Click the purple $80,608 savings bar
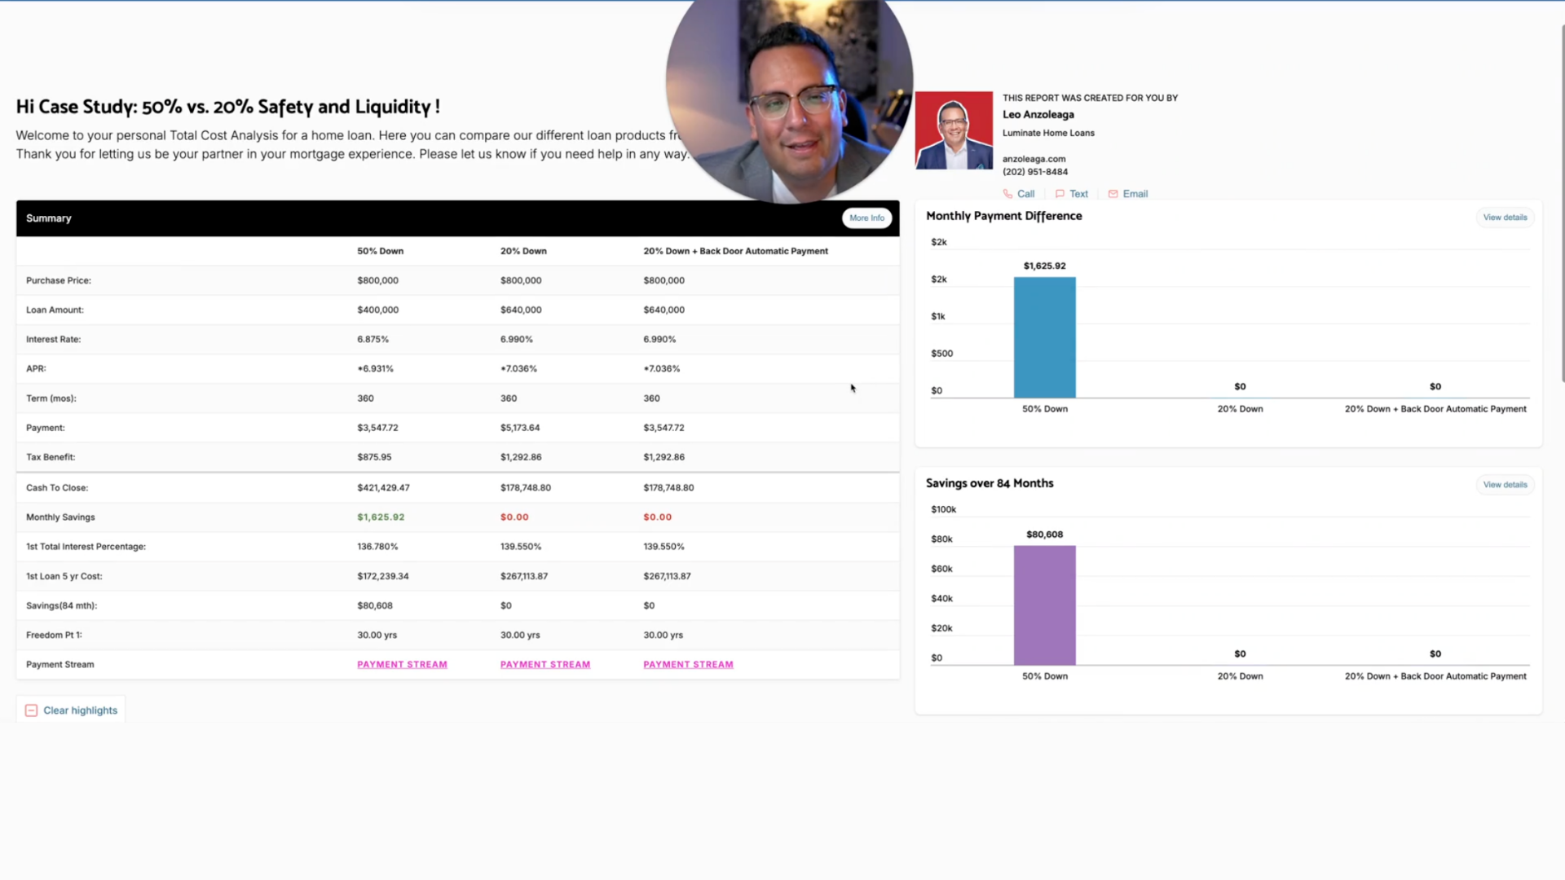This screenshot has width=1565, height=880. [x=1044, y=605]
